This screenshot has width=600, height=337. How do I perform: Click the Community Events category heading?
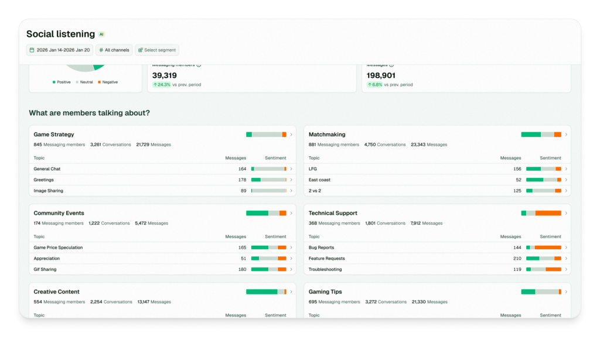[x=59, y=213]
